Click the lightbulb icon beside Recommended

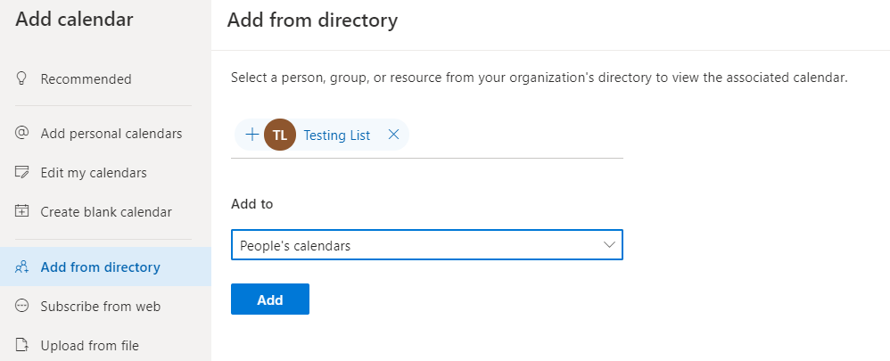point(22,78)
